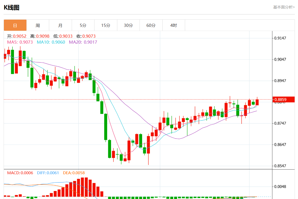Open the 30分 interval tab
This screenshot has height=199, width=298.
128,25
